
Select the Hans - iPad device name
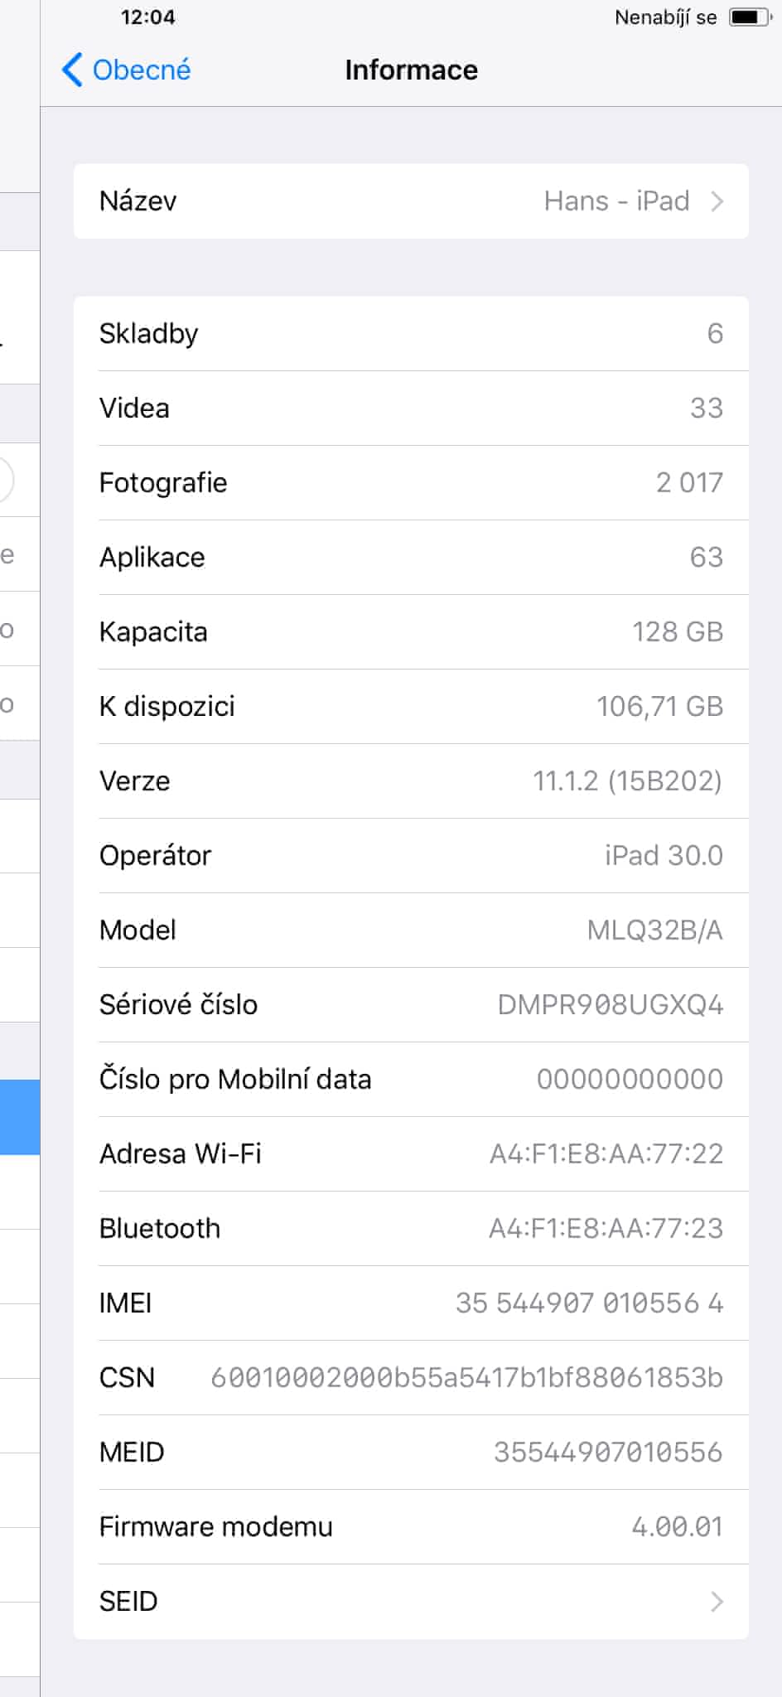pyautogui.click(x=616, y=201)
